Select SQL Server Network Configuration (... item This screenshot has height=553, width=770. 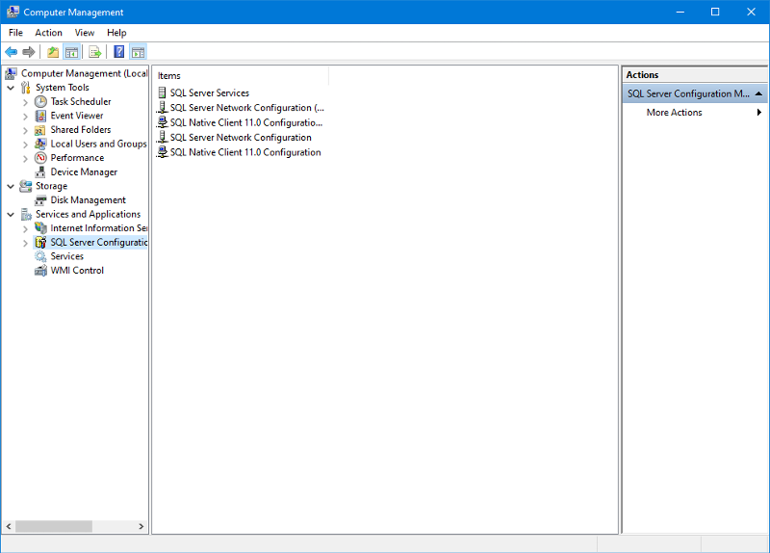[x=247, y=108]
